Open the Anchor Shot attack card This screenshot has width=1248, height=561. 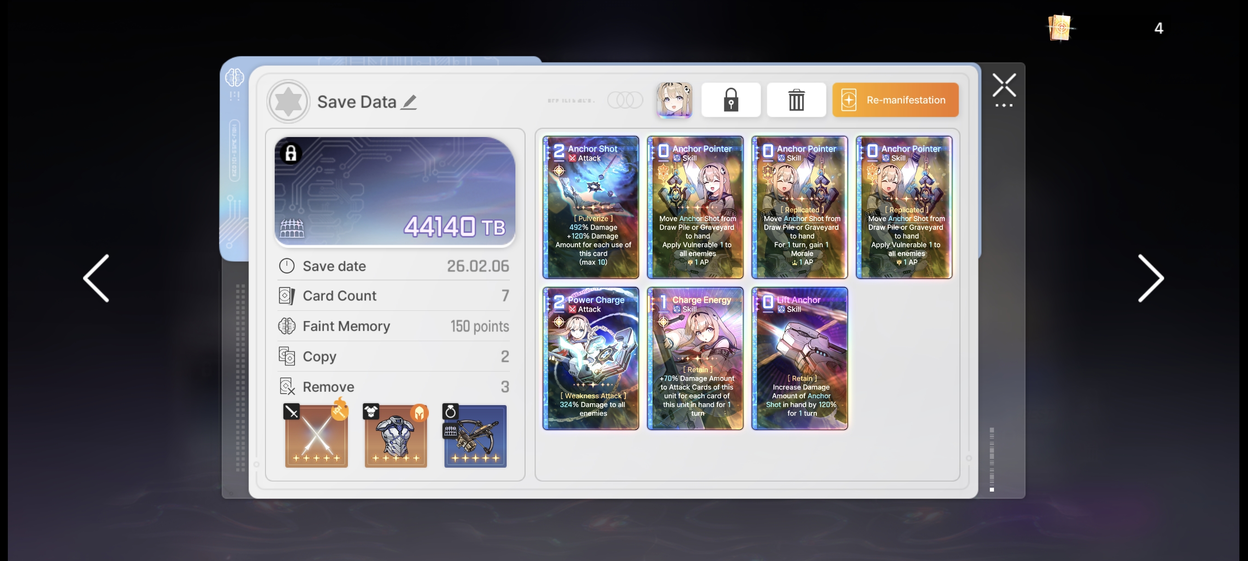pos(590,207)
